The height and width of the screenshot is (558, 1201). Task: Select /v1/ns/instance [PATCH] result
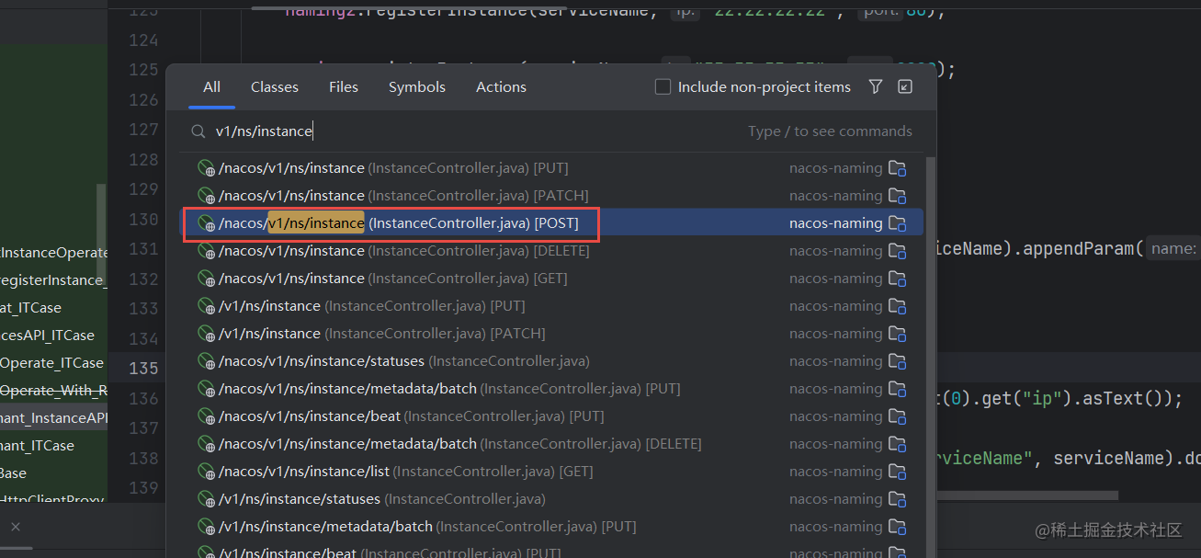coord(551,334)
